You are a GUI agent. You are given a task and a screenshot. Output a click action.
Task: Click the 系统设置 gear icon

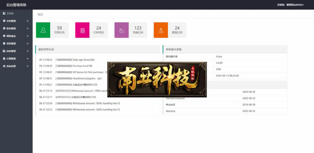4,66
